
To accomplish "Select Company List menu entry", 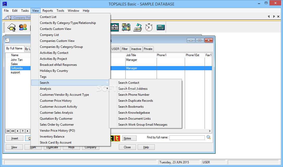I will (x=71, y=35).
